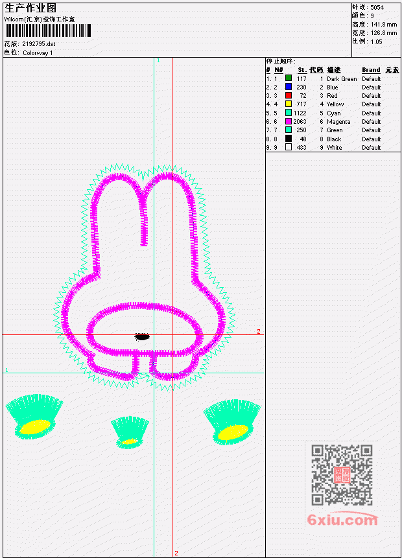Click the stitch count value '5054'
This screenshot has width=402, height=558.
pos(377,7)
